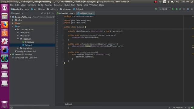Click the LF line separator in status bar
Viewport: 194px width, 109px height.
point(173,108)
